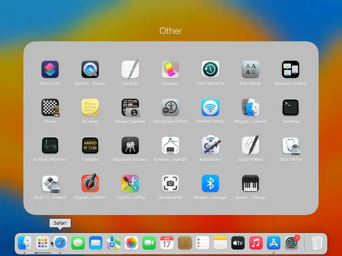Open Migration Assistant

click(x=250, y=108)
